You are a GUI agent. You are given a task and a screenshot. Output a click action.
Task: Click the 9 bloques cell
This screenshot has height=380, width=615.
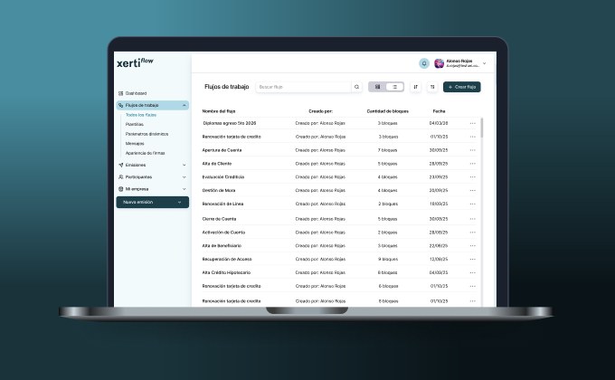(x=388, y=259)
